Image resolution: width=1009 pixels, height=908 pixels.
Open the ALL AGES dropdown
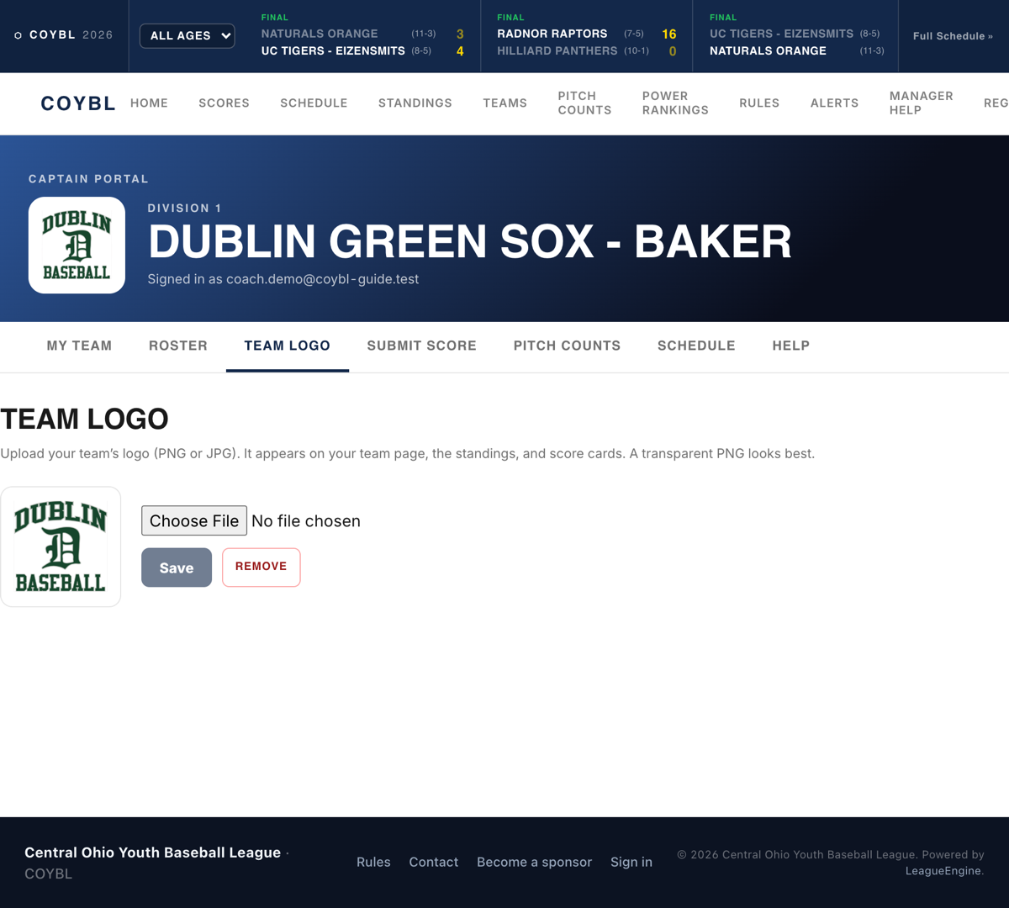tap(187, 35)
